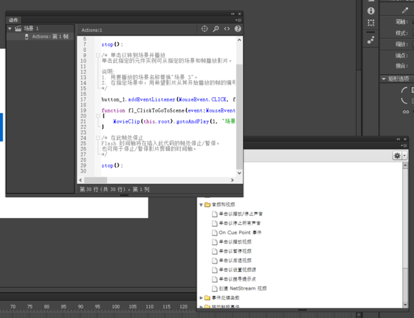The height and width of the screenshot is (318, 414).
Task: Click the left arrow of the code horizontal scrollbar
Action: (x=81, y=180)
